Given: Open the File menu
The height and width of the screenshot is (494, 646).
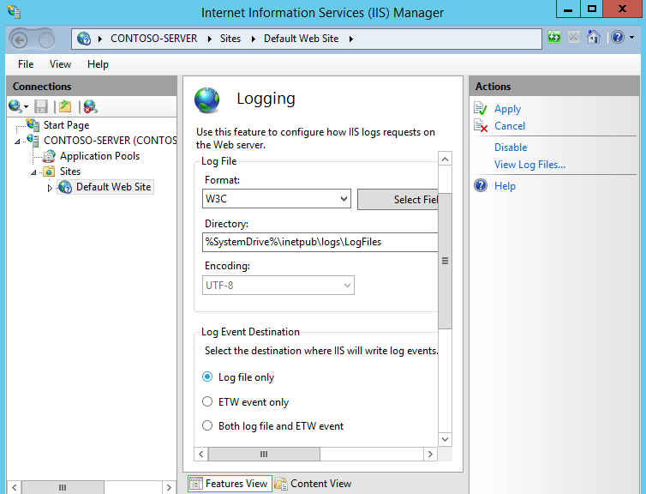Looking at the screenshot, I should [26, 64].
